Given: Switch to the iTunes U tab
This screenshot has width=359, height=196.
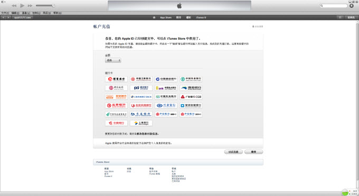Looking at the screenshot, I should (x=201, y=17).
